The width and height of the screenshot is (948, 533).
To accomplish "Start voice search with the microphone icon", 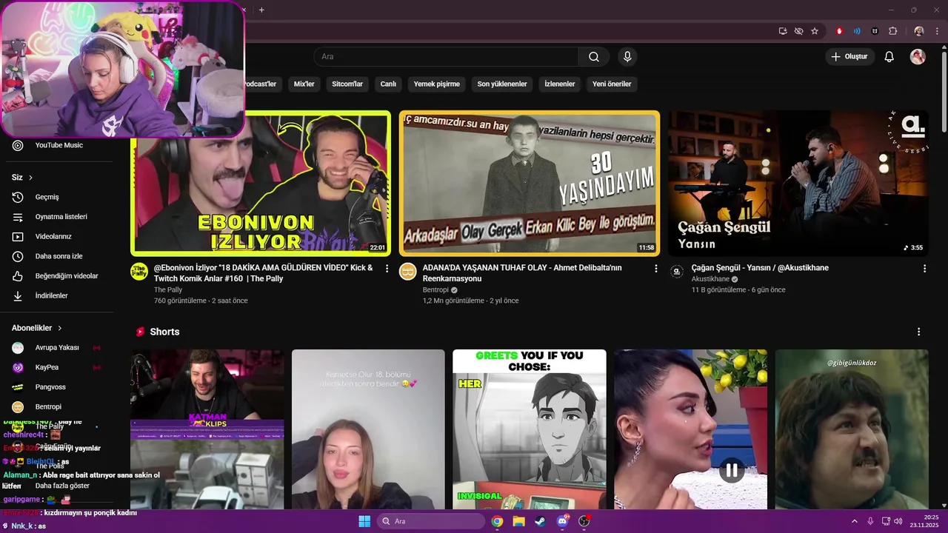I will point(627,57).
